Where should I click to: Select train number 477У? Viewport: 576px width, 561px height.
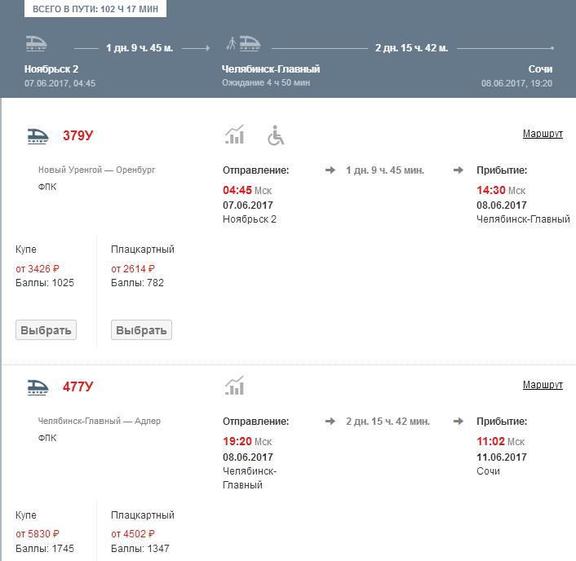(x=78, y=387)
